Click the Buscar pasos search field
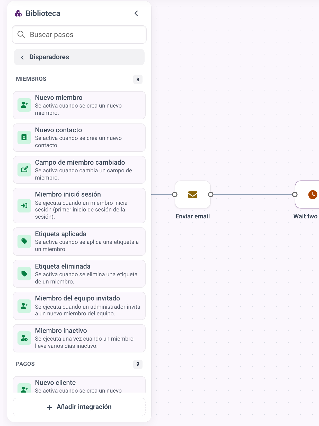The image size is (319, 426). pos(79,34)
